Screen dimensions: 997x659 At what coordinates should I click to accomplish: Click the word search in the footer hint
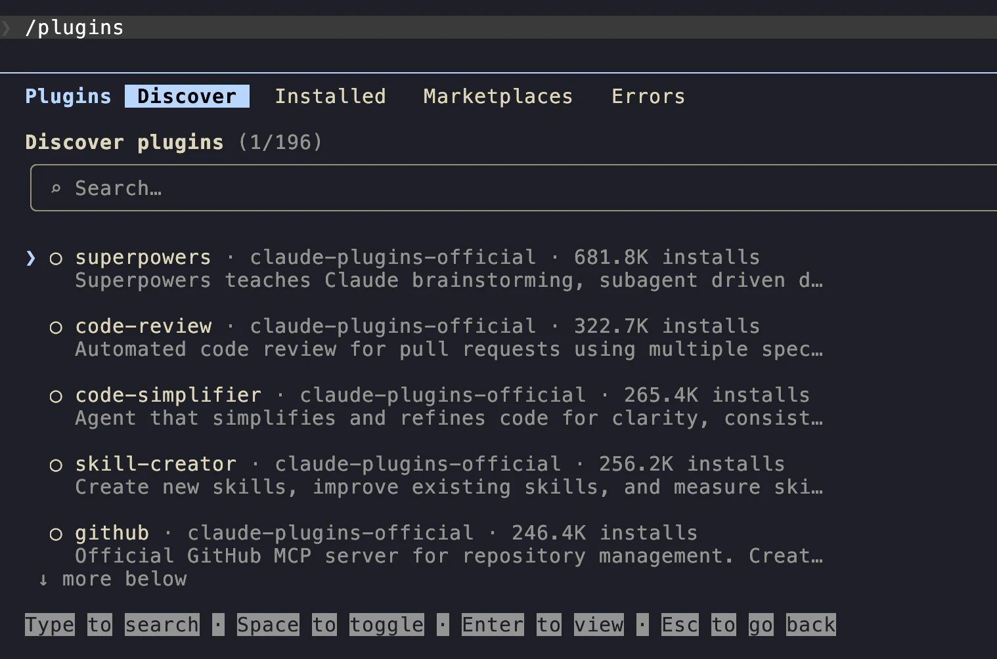click(x=162, y=625)
